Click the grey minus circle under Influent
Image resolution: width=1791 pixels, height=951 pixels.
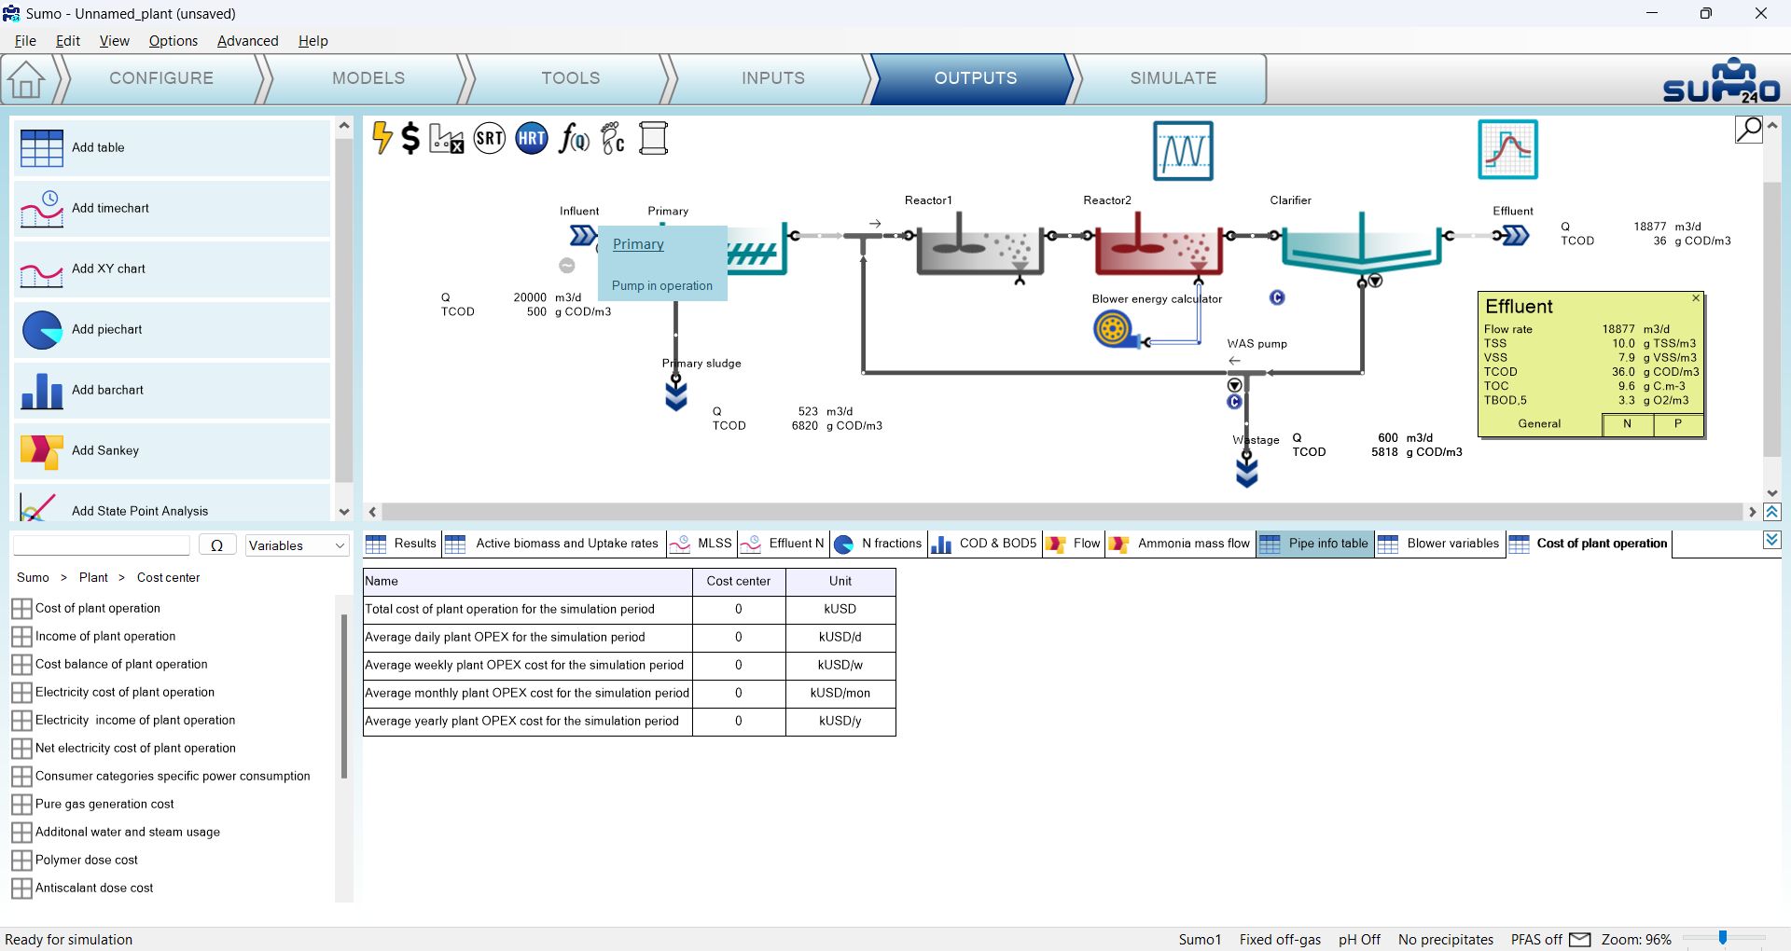point(567,266)
